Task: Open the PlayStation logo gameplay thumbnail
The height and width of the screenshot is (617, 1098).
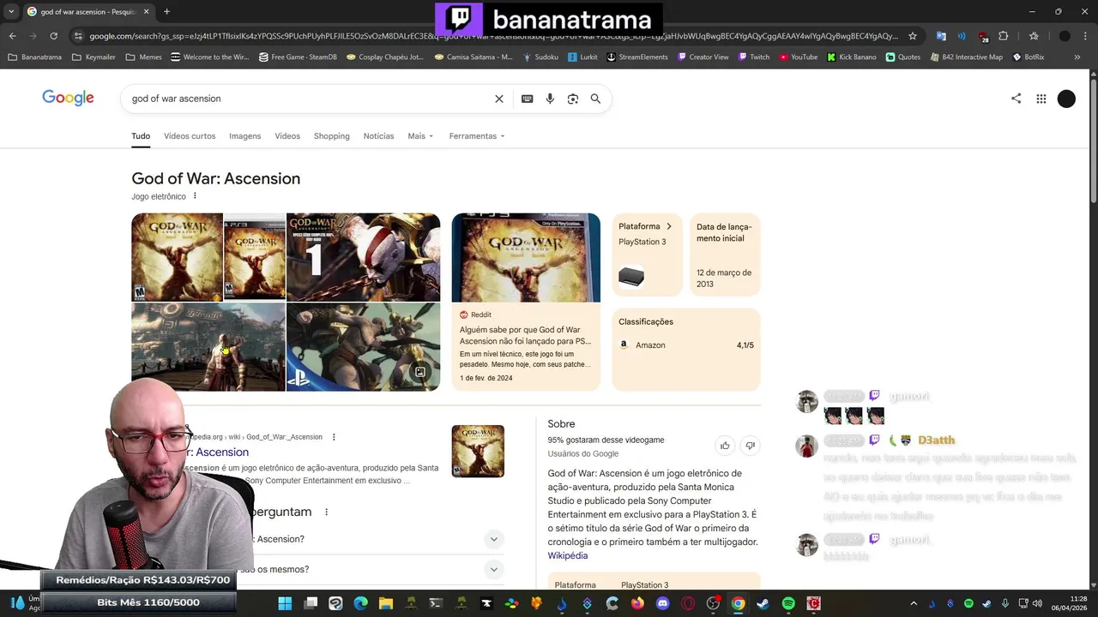Action: point(363,347)
